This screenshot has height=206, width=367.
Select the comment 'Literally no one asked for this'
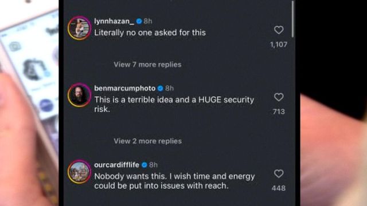[150, 33]
